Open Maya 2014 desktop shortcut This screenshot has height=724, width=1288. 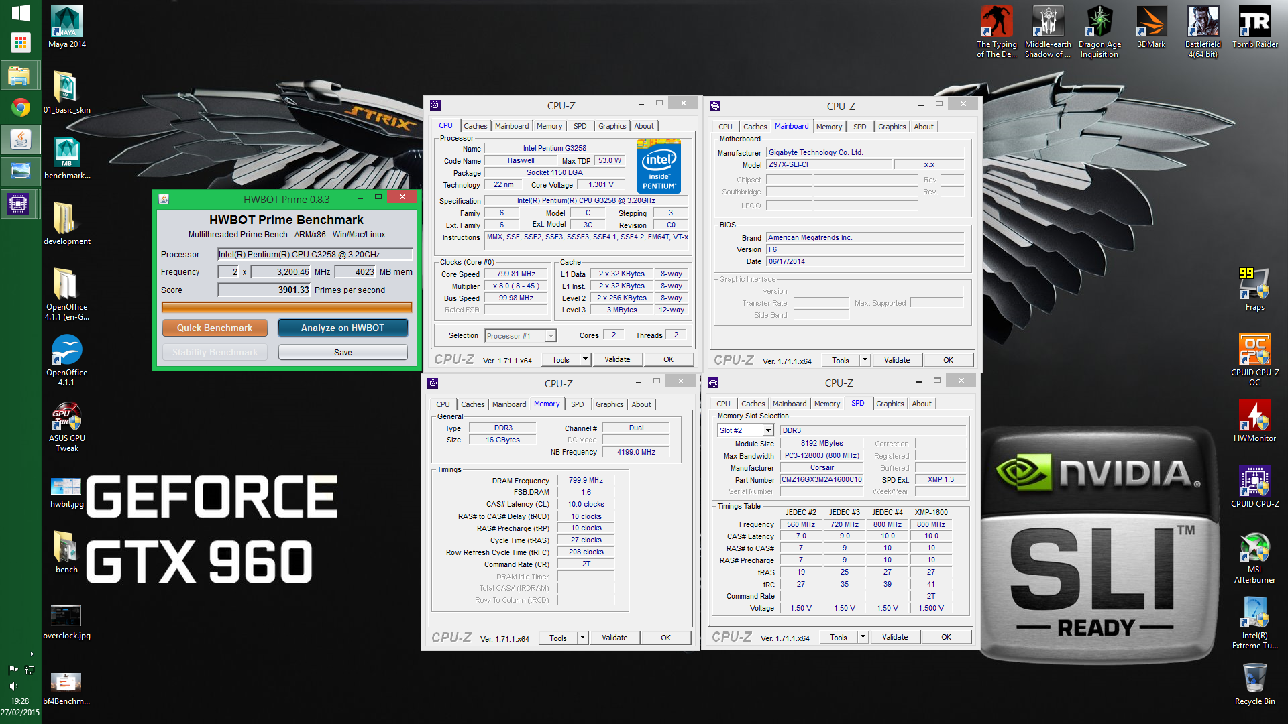click(66, 27)
